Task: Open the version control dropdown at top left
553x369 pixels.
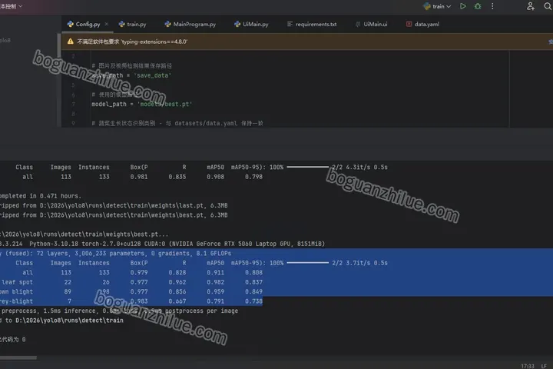Action: (12, 6)
